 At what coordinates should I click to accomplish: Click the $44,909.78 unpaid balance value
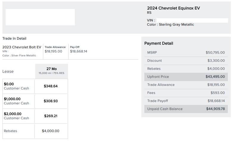[216, 109]
